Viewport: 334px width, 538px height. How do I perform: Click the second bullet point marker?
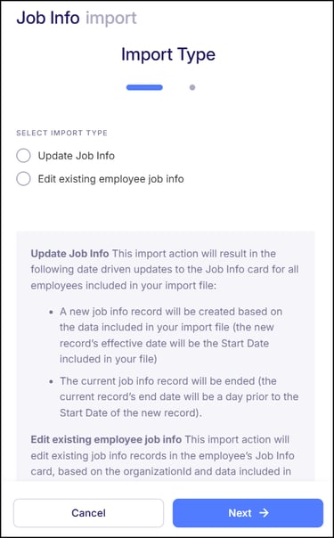[51, 381]
